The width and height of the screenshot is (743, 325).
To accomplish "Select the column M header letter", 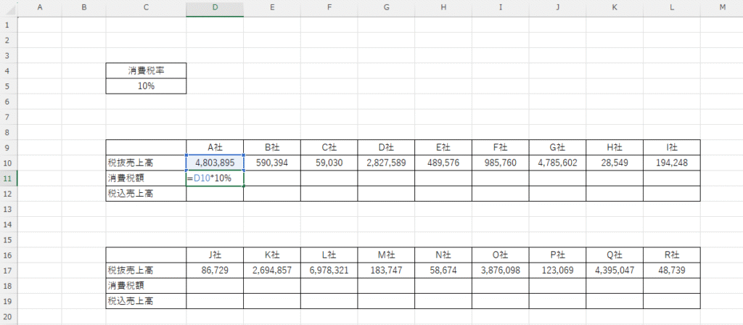I will 721,7.
